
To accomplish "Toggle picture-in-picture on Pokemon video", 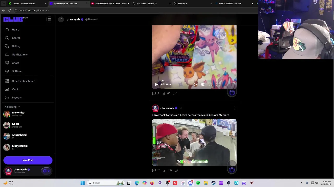I will (210, 84).
